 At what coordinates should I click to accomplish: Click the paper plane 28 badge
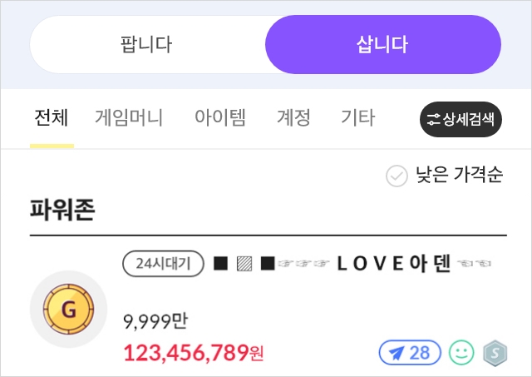(x=410, y=353)
